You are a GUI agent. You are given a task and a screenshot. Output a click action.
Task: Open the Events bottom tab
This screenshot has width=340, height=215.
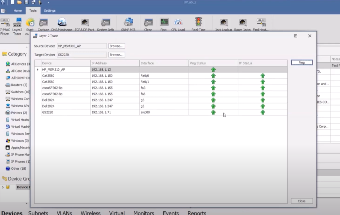171,213
